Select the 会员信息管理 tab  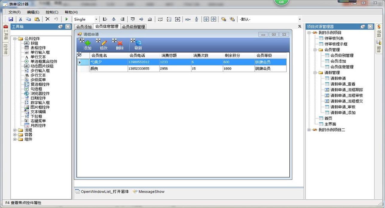107,26
